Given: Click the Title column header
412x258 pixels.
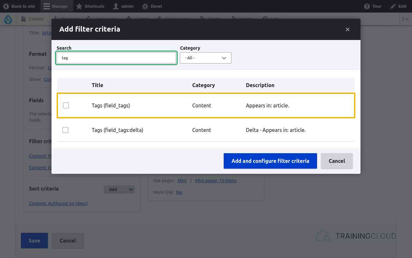Looking at the screenshot, I should [98, 85].
